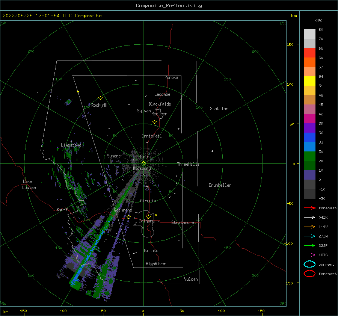This screenshot has width=338, height=316.
Task: Click the 80 value in dBZ legend
Action: click(x=321, y=30)
